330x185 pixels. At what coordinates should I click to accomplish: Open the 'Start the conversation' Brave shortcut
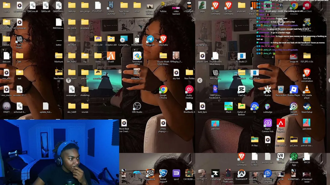[307, 73]
